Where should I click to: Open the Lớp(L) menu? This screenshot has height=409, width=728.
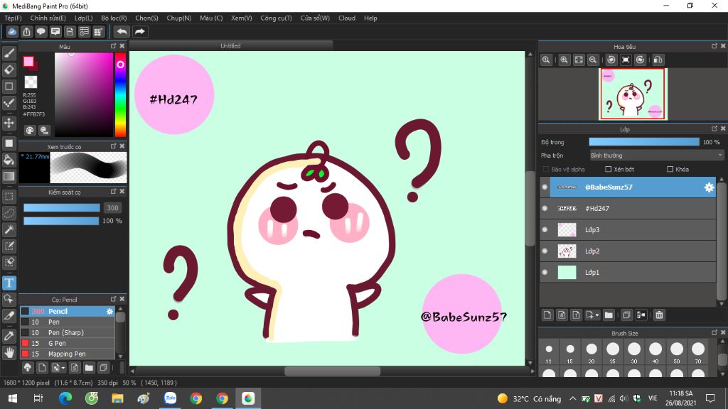84,18
